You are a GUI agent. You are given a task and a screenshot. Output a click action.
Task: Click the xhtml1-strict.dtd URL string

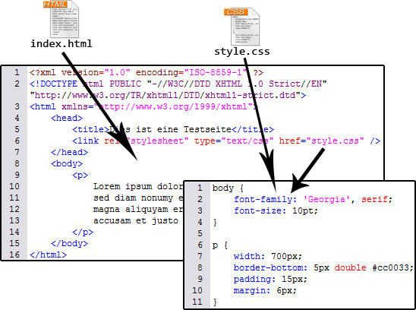click(168, 95)
